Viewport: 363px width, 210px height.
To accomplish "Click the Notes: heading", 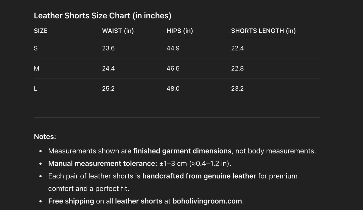I will coord(45,137).
